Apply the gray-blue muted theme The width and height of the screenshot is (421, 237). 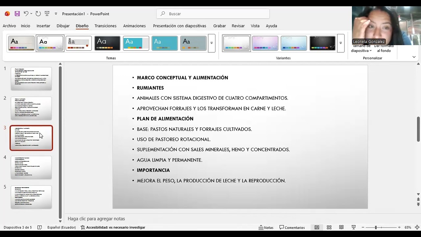193,43
